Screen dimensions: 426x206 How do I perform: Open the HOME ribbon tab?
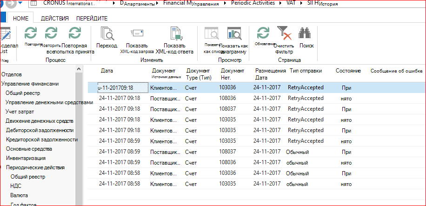coord(20,19)
